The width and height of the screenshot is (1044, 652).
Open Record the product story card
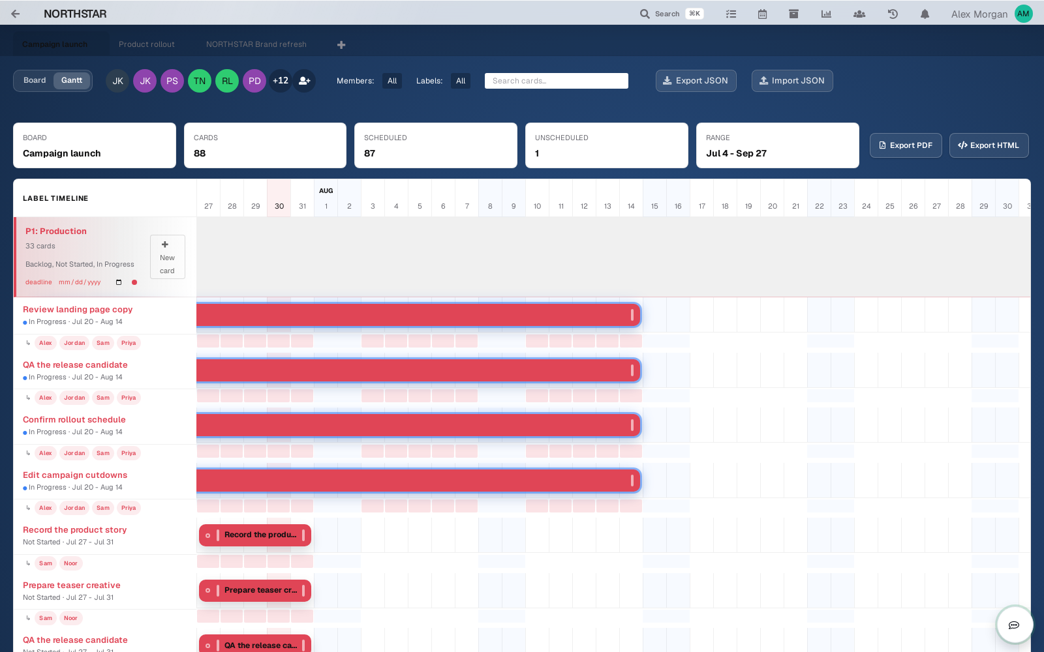[x=75, y=530]
